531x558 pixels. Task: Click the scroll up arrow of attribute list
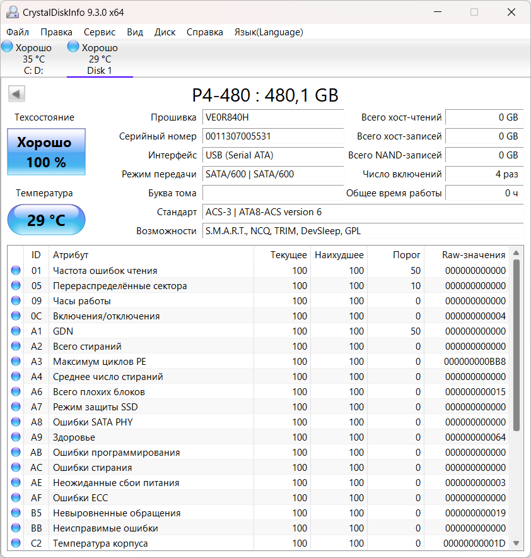tap(516, 253)
